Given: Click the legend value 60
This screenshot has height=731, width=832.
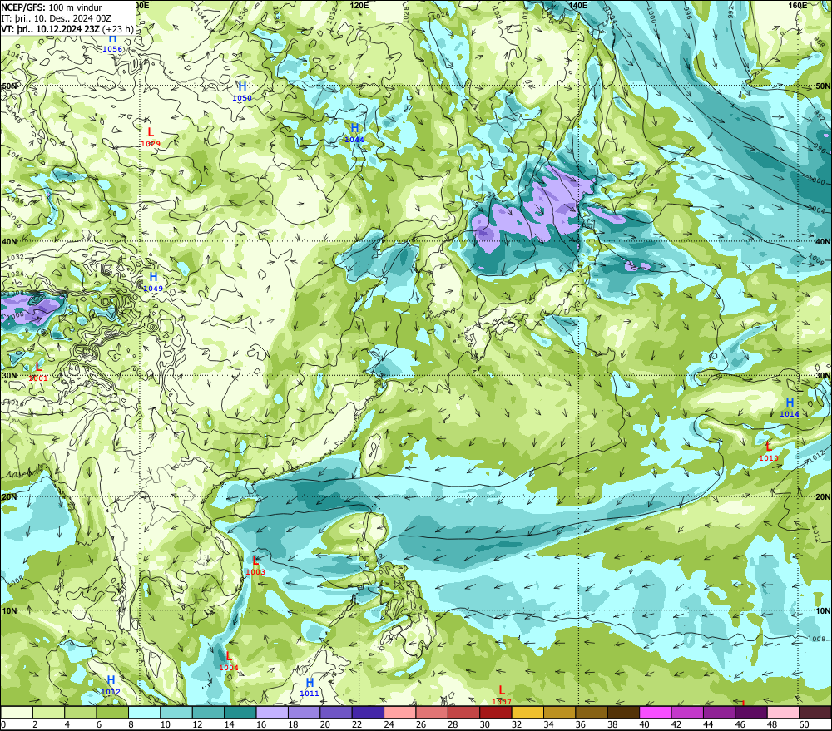Looking at the screenshot, I should 804,724.
